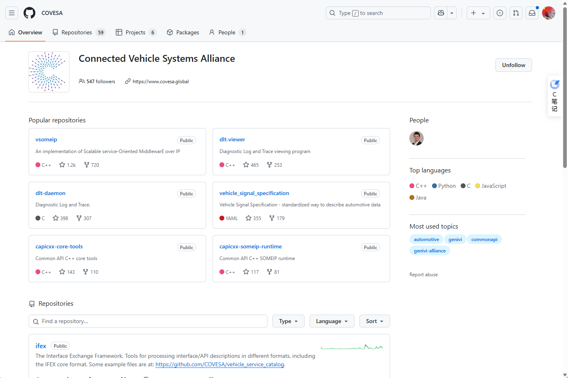Image resolution: width=568 pixels, height=378 pixels.
Task: Open the user profile avatar menu
Action: [549, 13]
